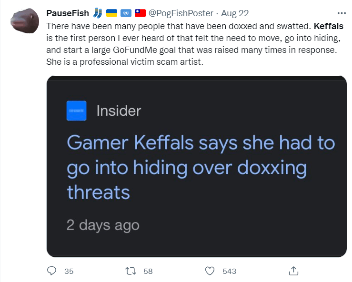352x282 pixels.
Task: Open the @PogFishPoster handle link
Action: [181, 13]
